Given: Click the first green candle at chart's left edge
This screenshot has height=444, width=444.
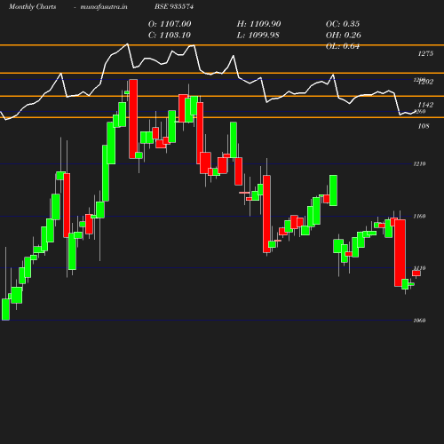Looking at the screenshot, I should pyautogui.click(x=5, y=309).
